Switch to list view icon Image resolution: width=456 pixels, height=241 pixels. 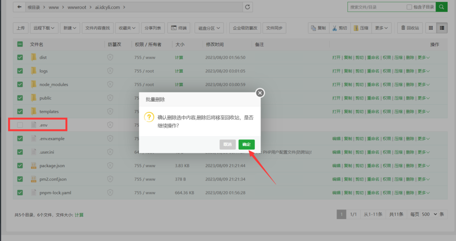[442, 28]
